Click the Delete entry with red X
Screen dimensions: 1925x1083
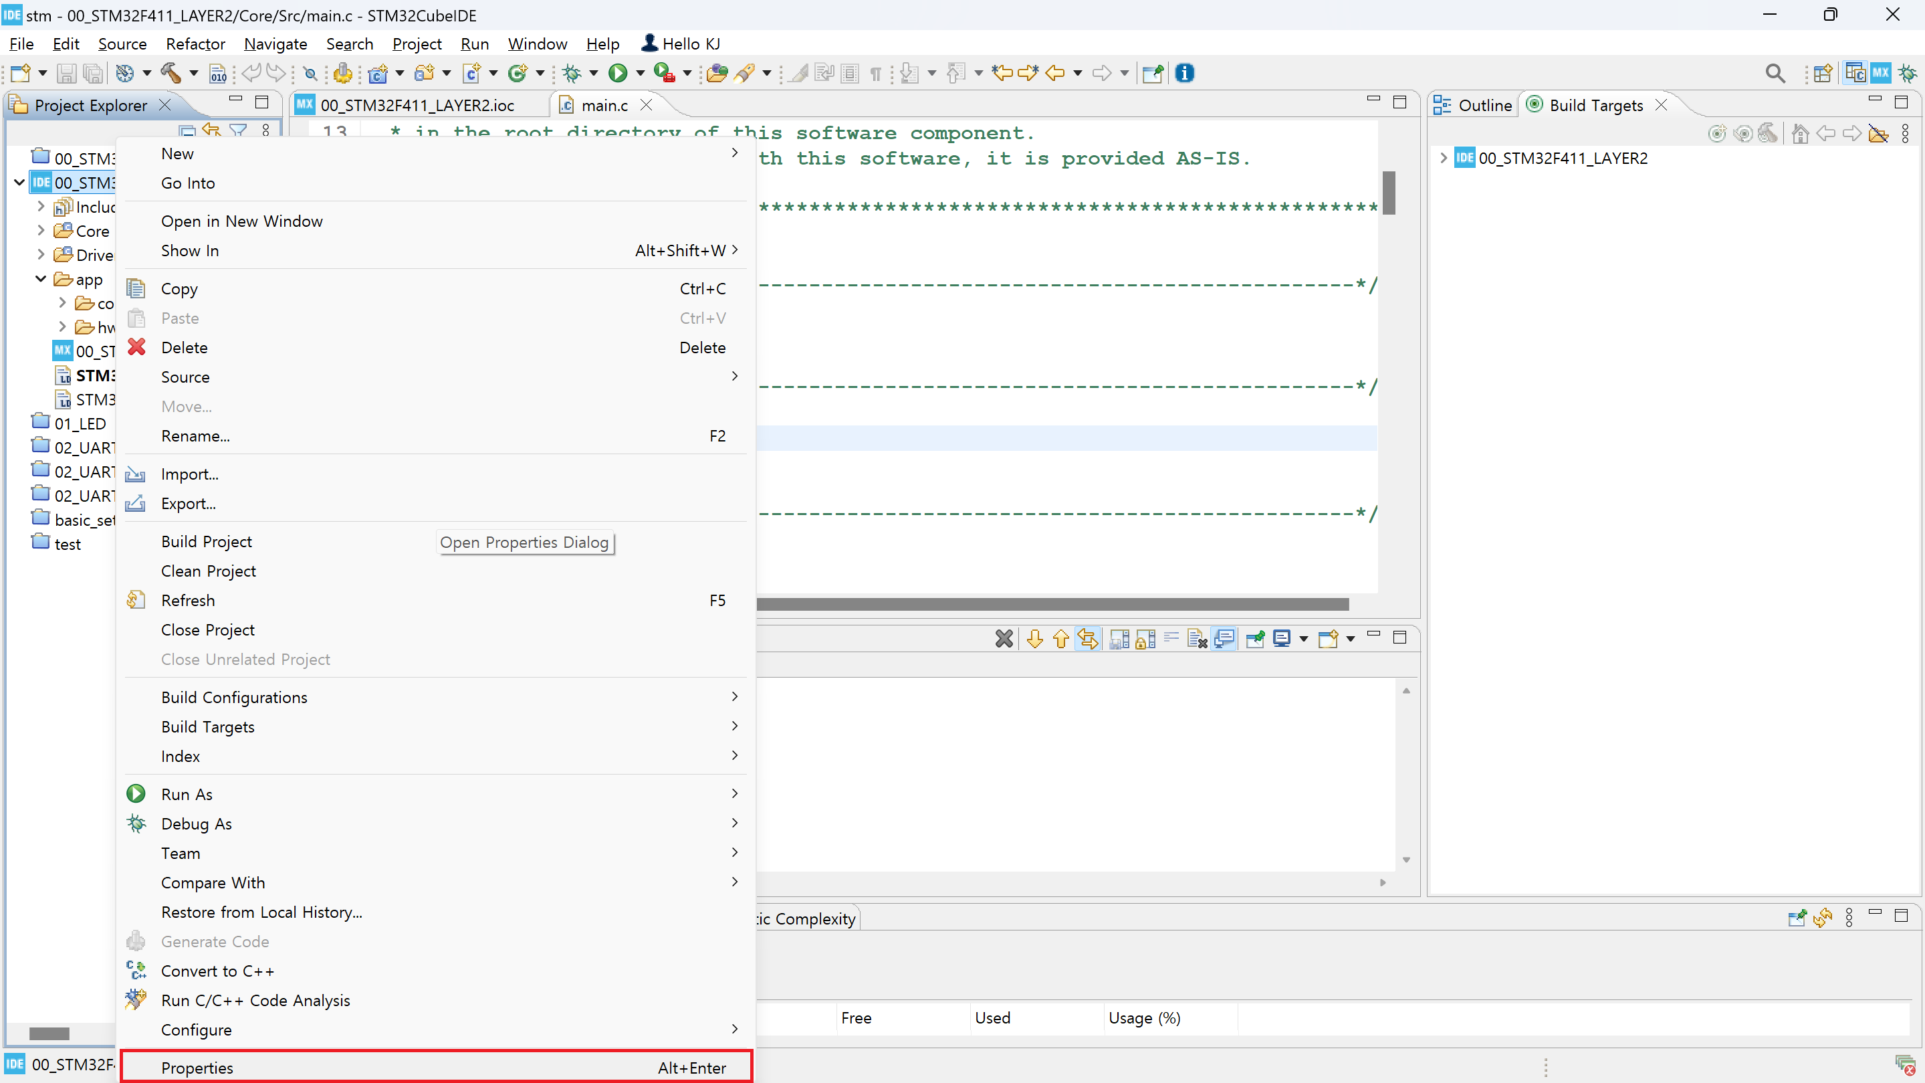tap(184, 348)
